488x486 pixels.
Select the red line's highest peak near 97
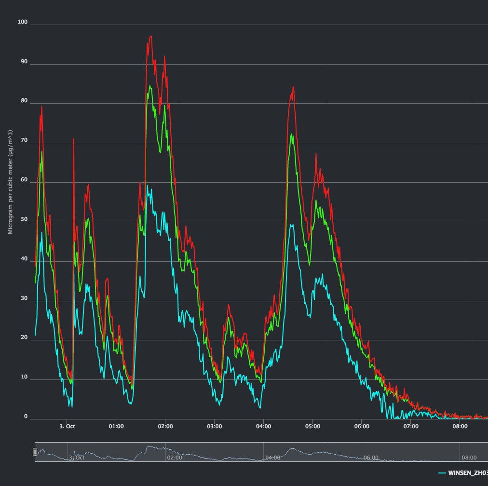pos(151,37)
